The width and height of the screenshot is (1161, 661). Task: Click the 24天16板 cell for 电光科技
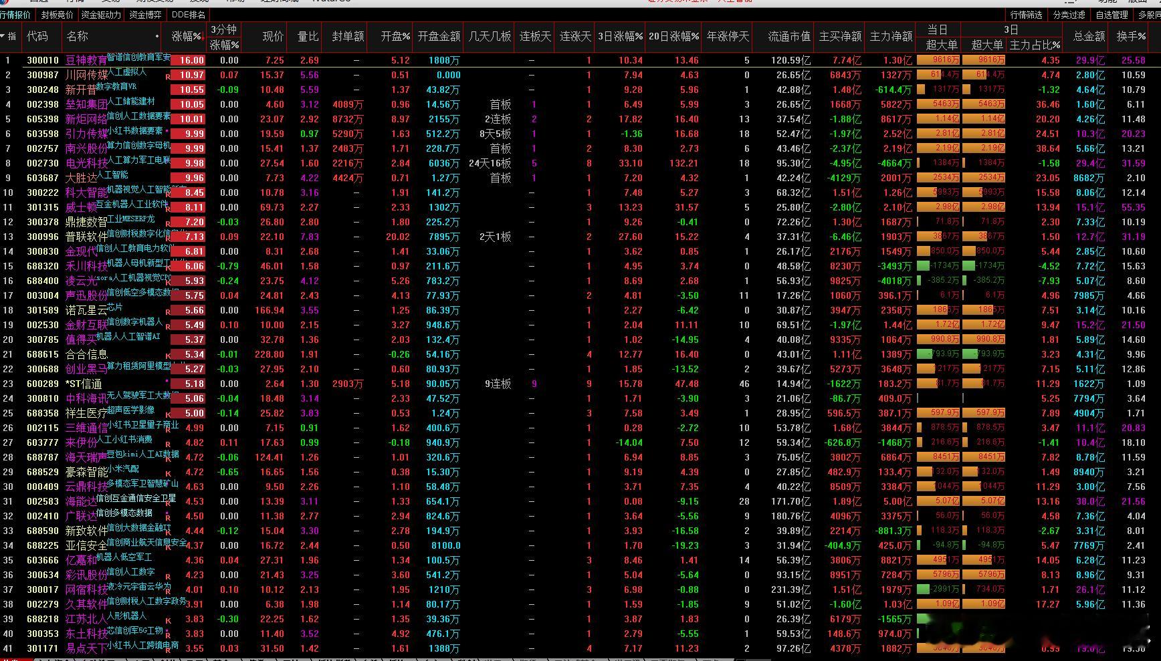490,163
